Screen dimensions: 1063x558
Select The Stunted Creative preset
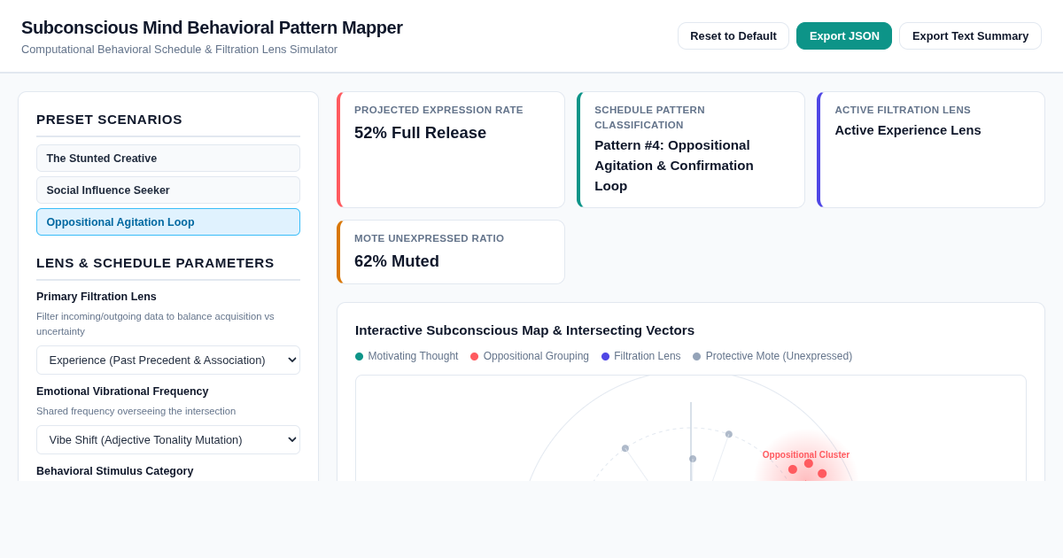coord(168,159)
